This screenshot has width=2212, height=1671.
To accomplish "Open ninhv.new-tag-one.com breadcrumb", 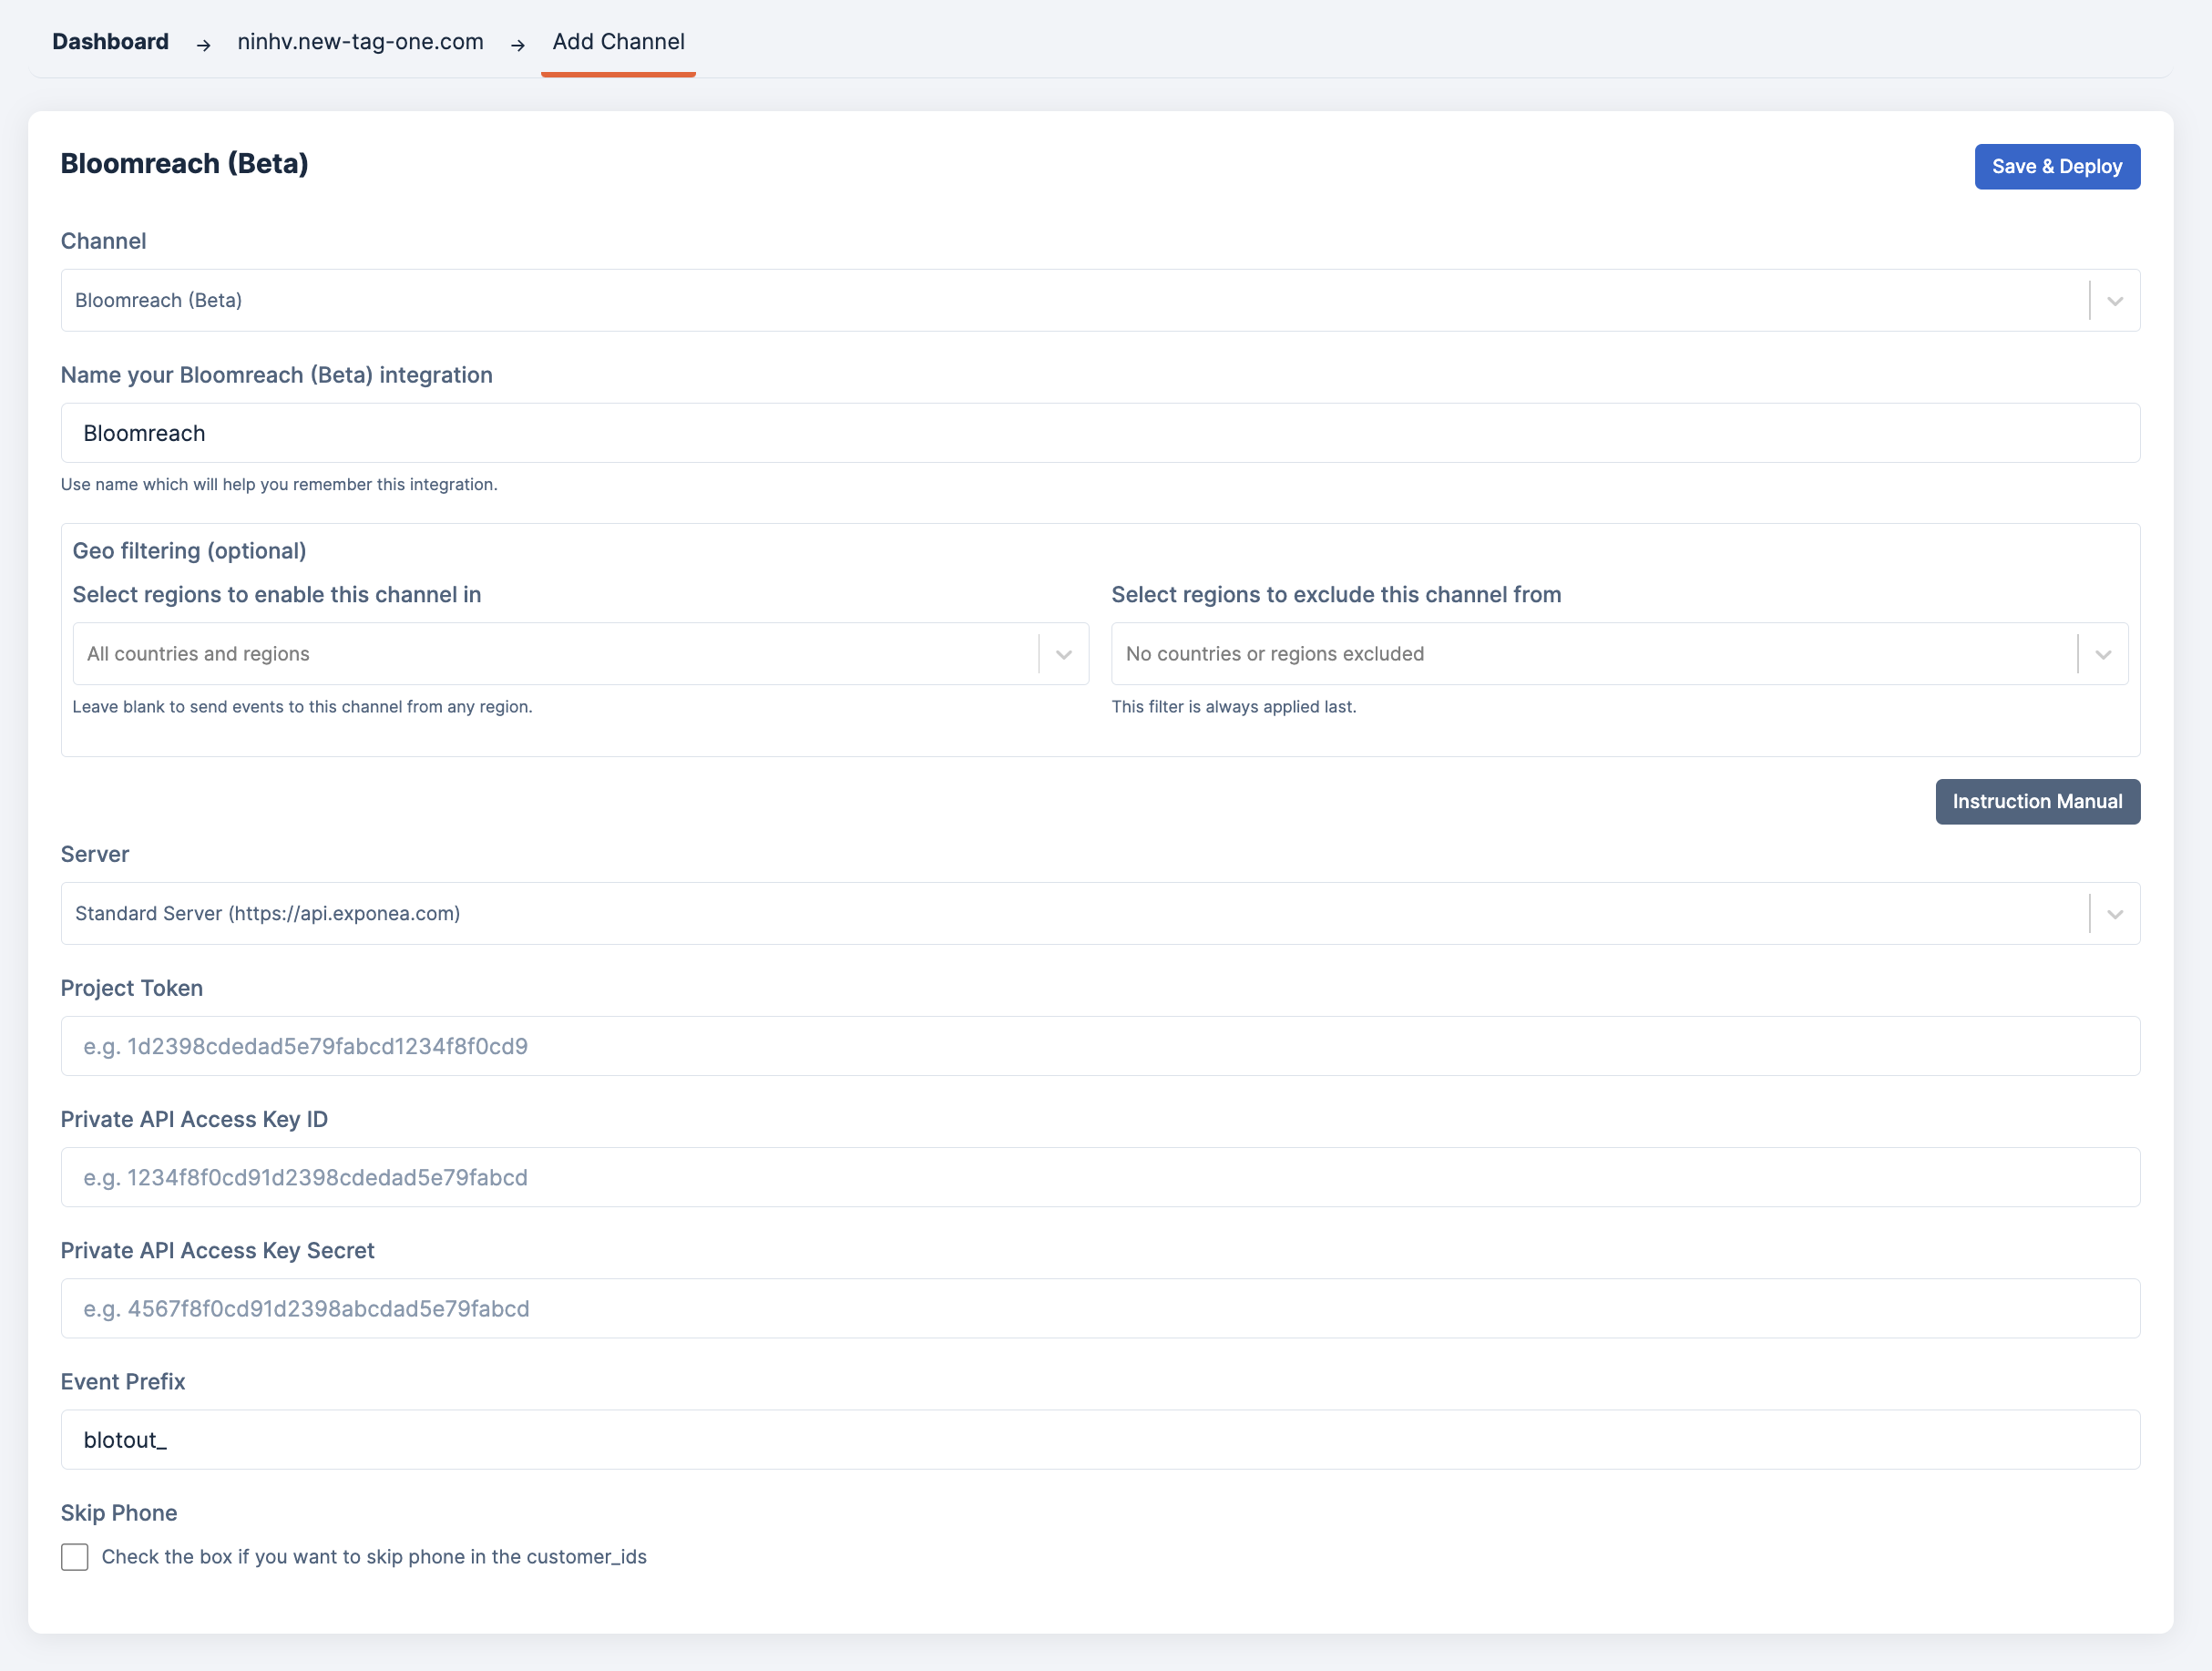I will pos(360,42).
